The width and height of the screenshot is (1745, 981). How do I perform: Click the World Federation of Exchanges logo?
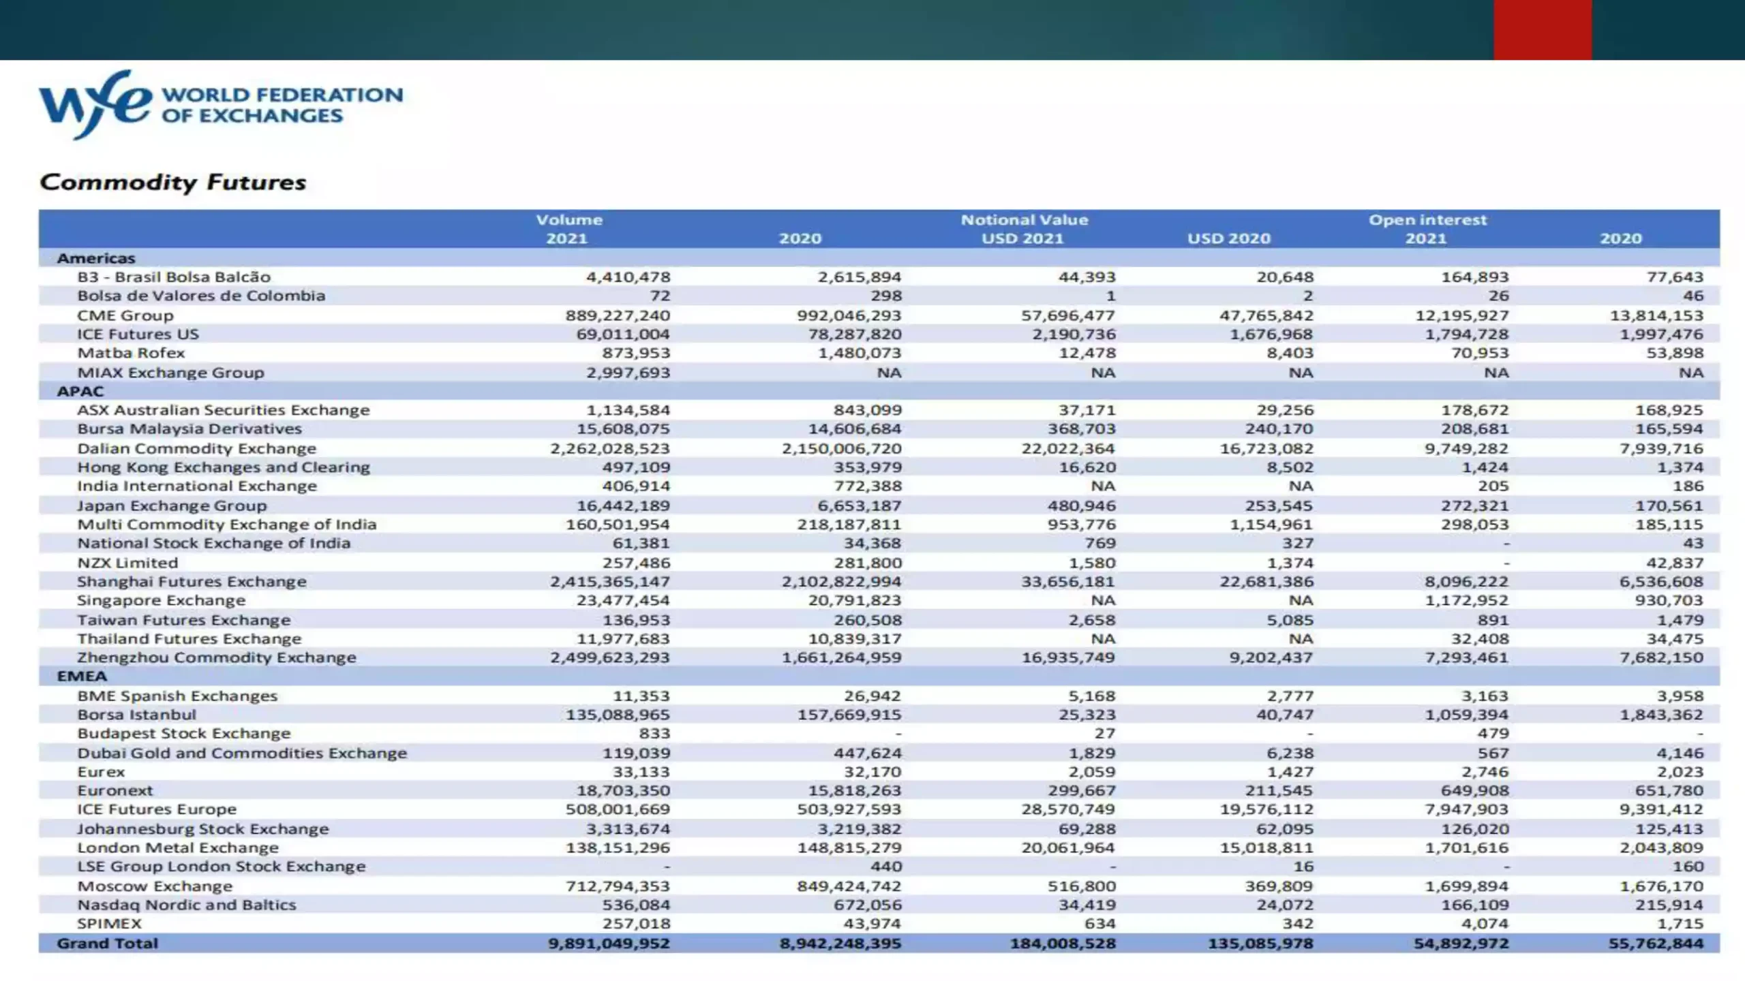[221, 104]
